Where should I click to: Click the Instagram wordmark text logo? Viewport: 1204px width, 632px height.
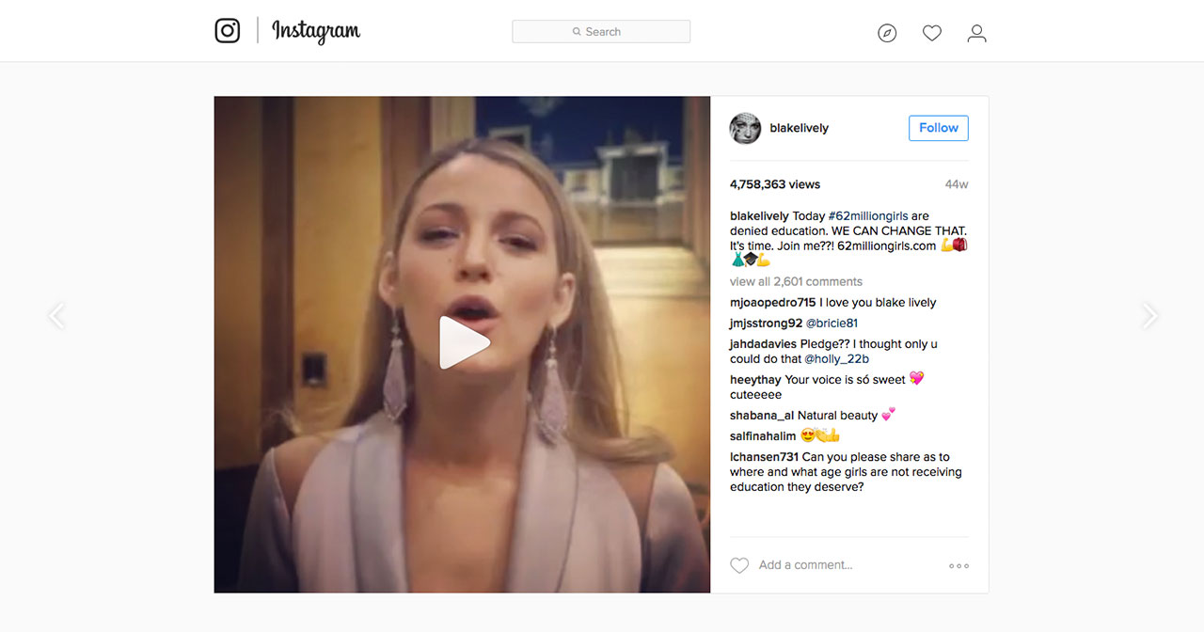pyautogui.click(x=316, y=32)
